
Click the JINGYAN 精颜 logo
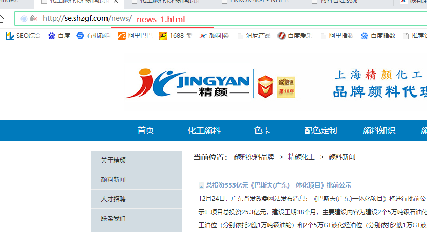click(187, 83)
